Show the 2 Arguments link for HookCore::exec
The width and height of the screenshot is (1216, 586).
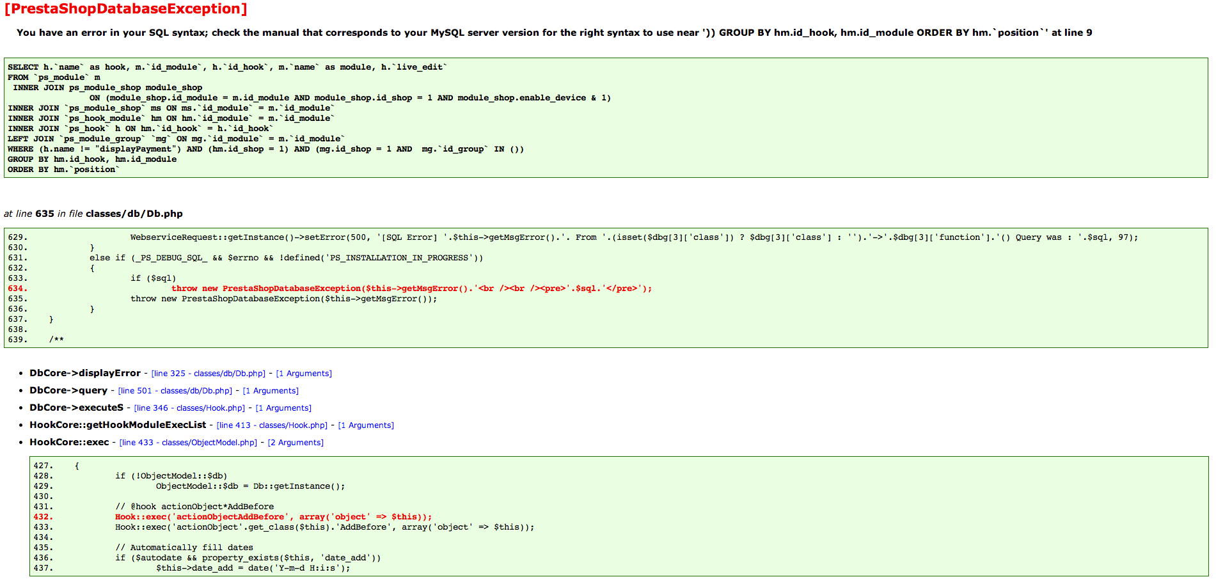pos(296,443)
